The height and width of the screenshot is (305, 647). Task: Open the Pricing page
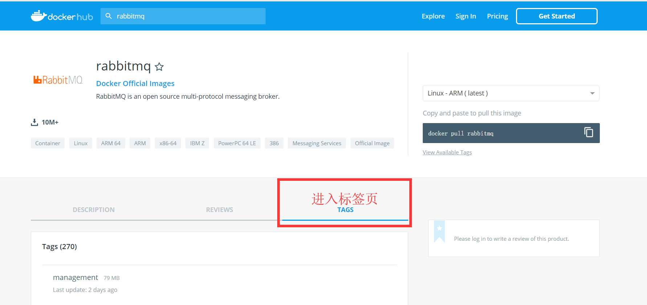point(497,16)
